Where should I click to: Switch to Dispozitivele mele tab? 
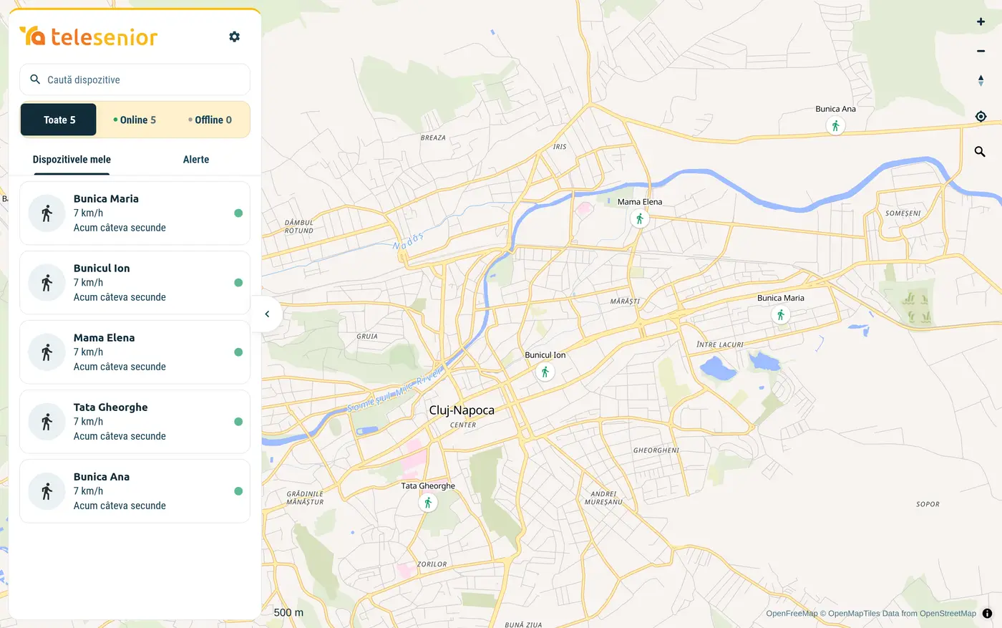click(72, 159)
